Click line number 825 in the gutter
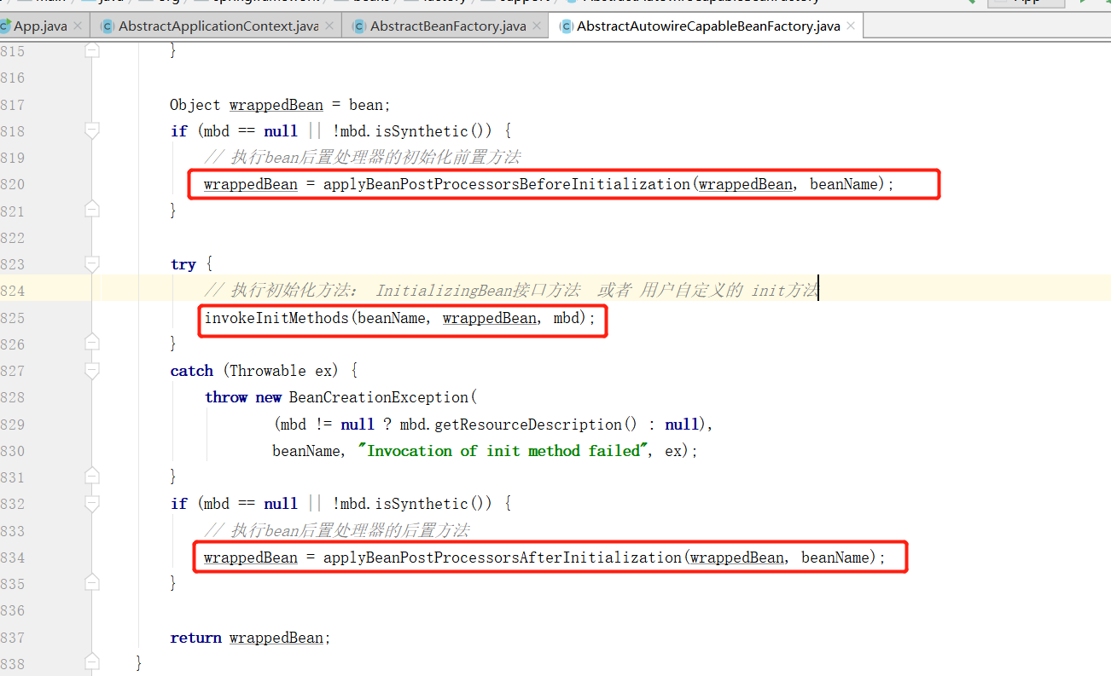This screenshot has height=676, width=1111. (13, 318)
